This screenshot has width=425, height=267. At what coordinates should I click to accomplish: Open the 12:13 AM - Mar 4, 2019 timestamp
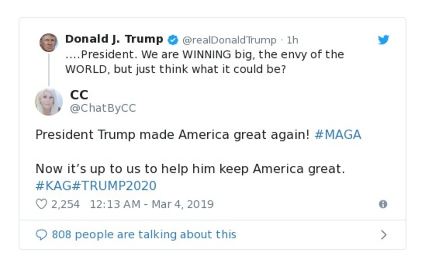pos(152,204)
